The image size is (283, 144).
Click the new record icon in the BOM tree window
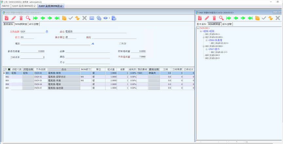pyautogui.click(x=200, y=18)
